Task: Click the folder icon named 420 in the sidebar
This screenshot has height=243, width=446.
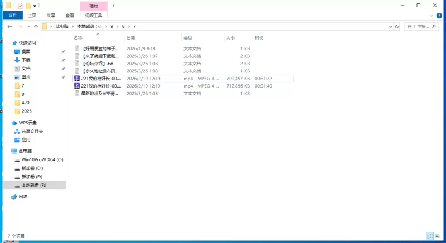Action: point(17,103)
